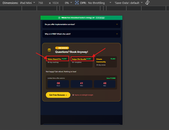Click chevron beside implementation services question
Screen dimensions: 169x130
(117, 24)
